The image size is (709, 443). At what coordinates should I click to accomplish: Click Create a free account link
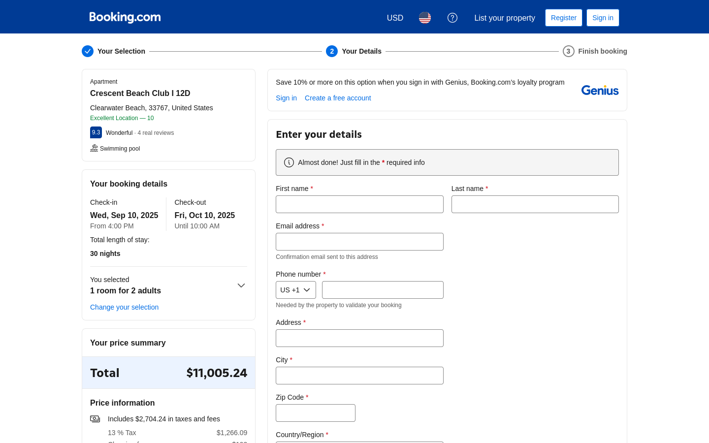pos(338,98)
